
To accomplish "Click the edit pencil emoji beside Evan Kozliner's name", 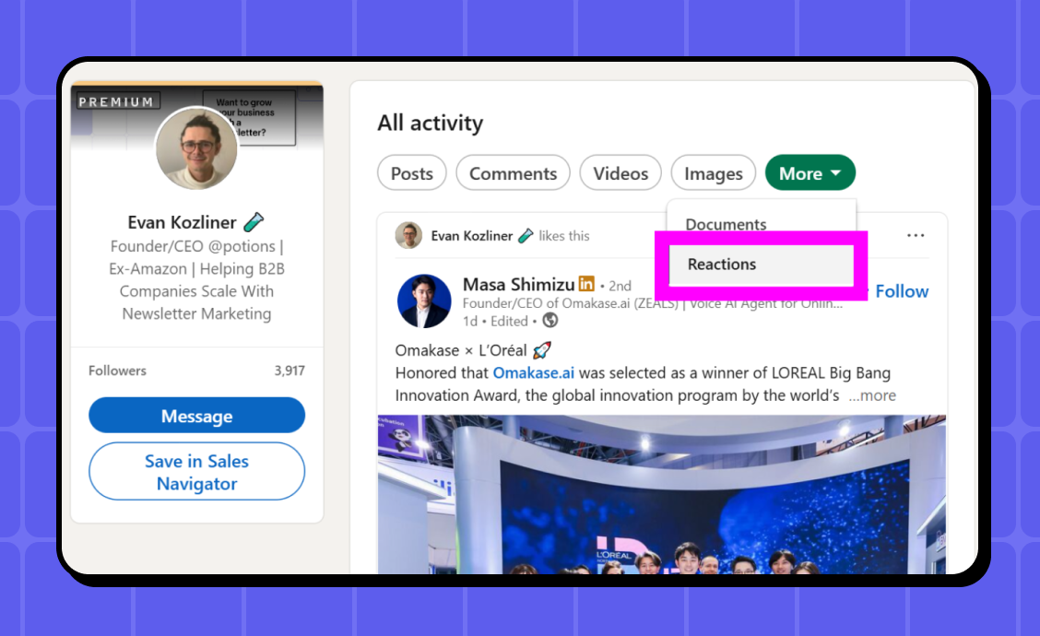I will [255, 221].
